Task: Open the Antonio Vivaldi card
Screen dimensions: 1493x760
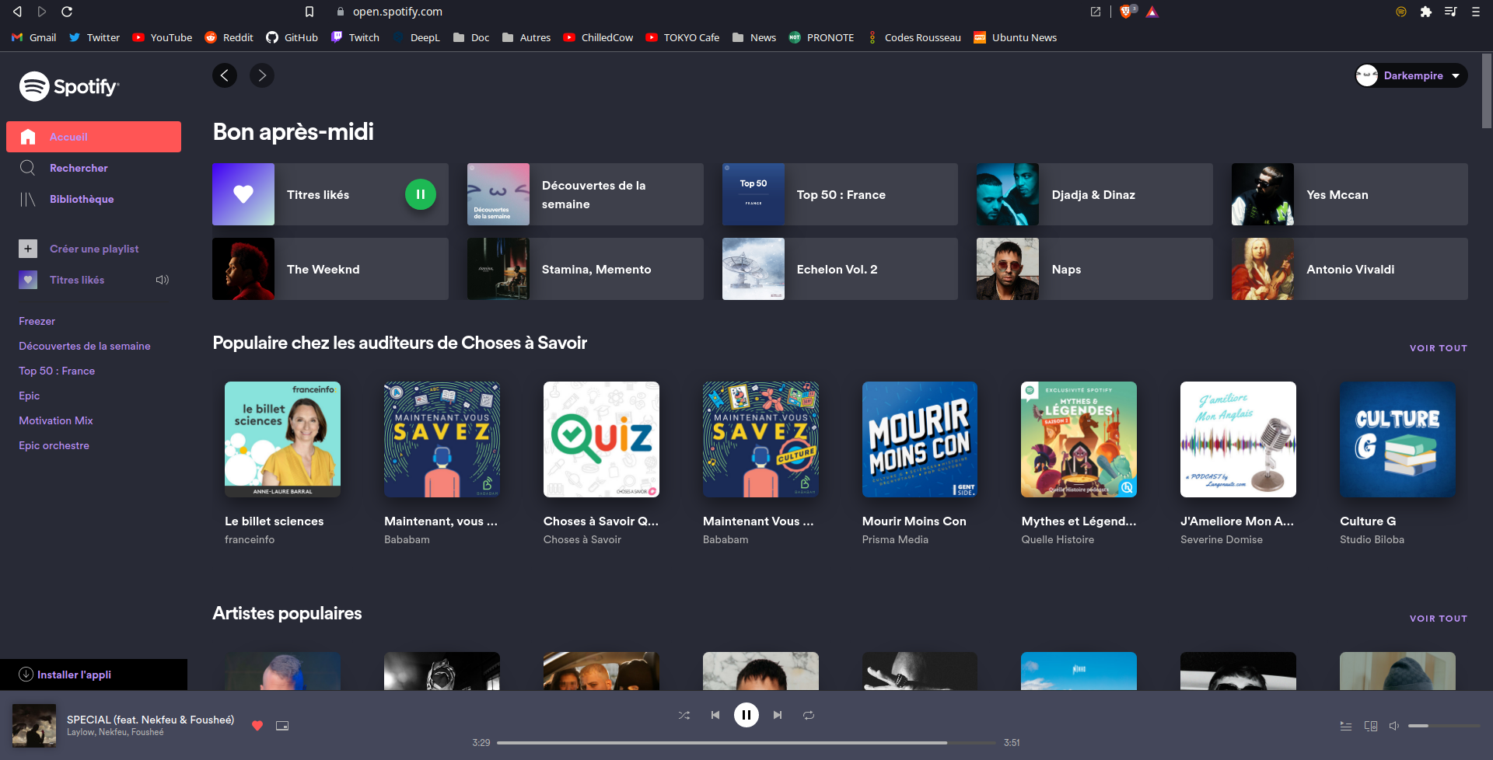Action: tap(1350, 269)
